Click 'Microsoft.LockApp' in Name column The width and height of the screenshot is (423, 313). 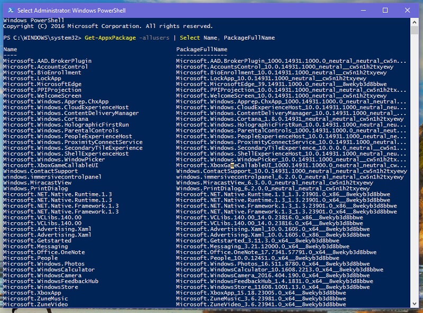click(x=32, y=79)
